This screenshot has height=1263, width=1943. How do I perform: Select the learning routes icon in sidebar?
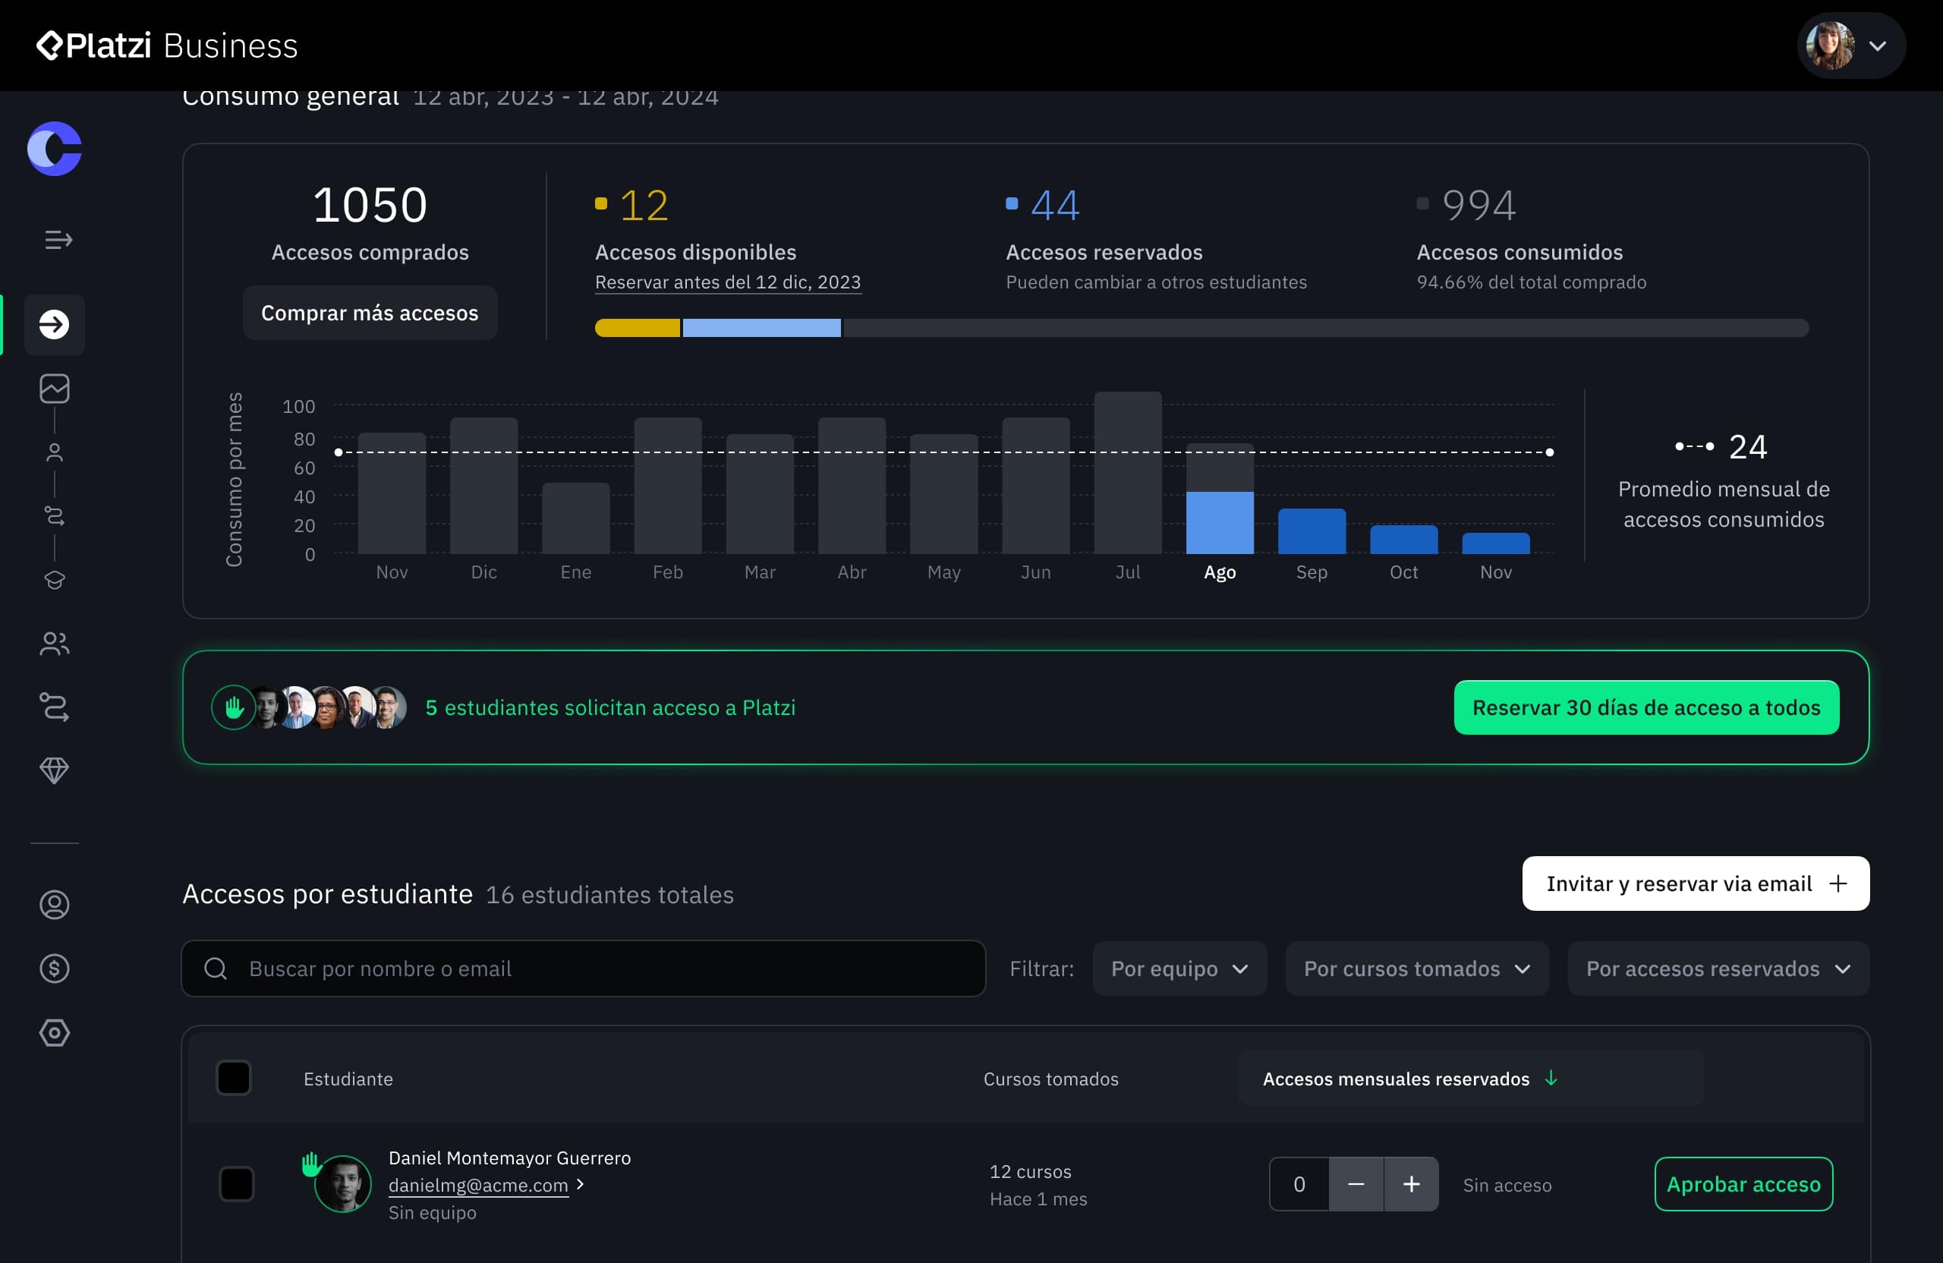click(x=54, y=707)
